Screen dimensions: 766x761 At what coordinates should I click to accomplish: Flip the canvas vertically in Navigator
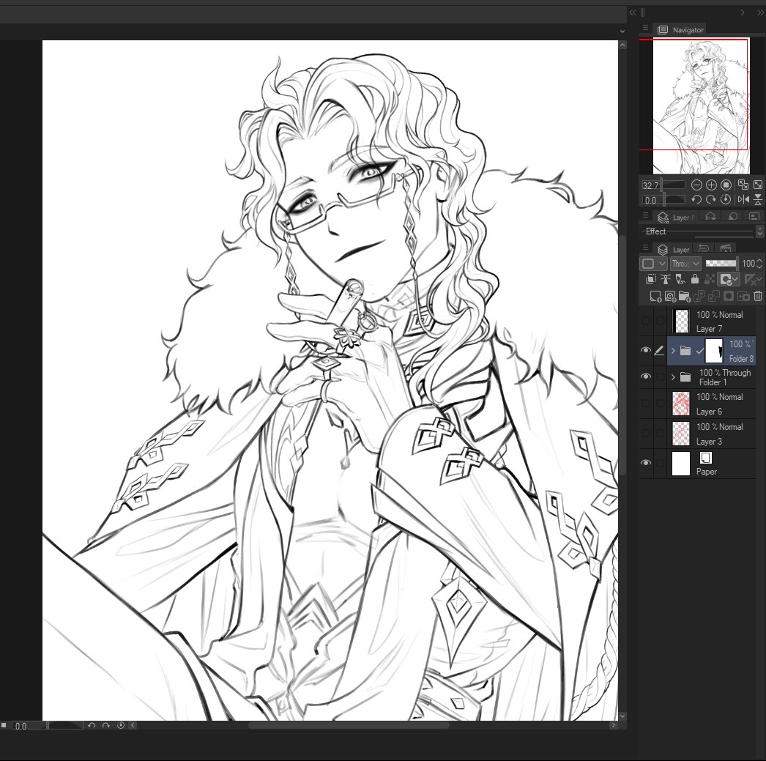coord(758,199)
